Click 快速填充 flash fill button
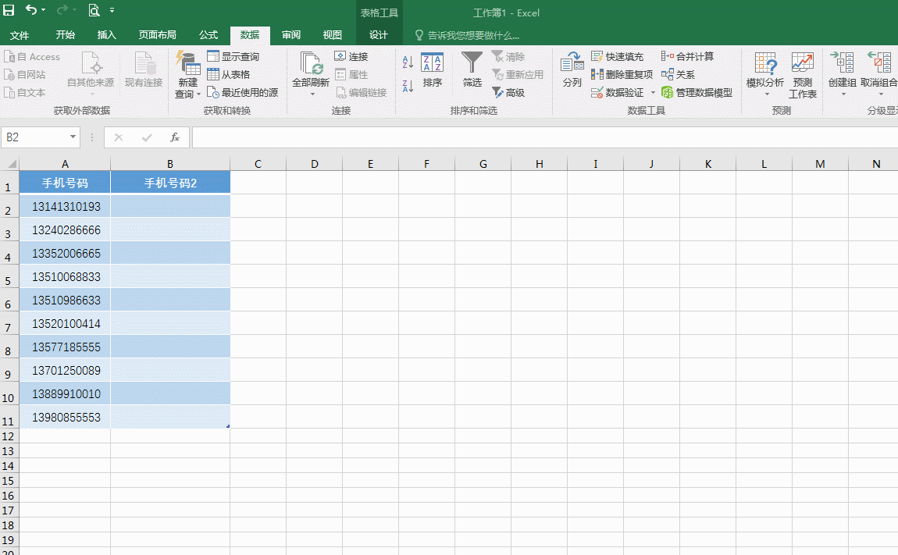898x555 pixels. tap(617, 57)
